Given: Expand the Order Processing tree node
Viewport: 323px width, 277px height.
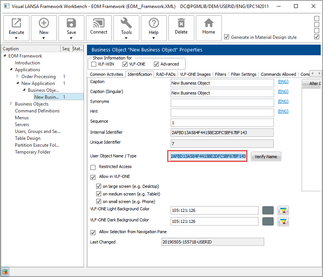Looking at the screenshot, I should click(18, 77).
